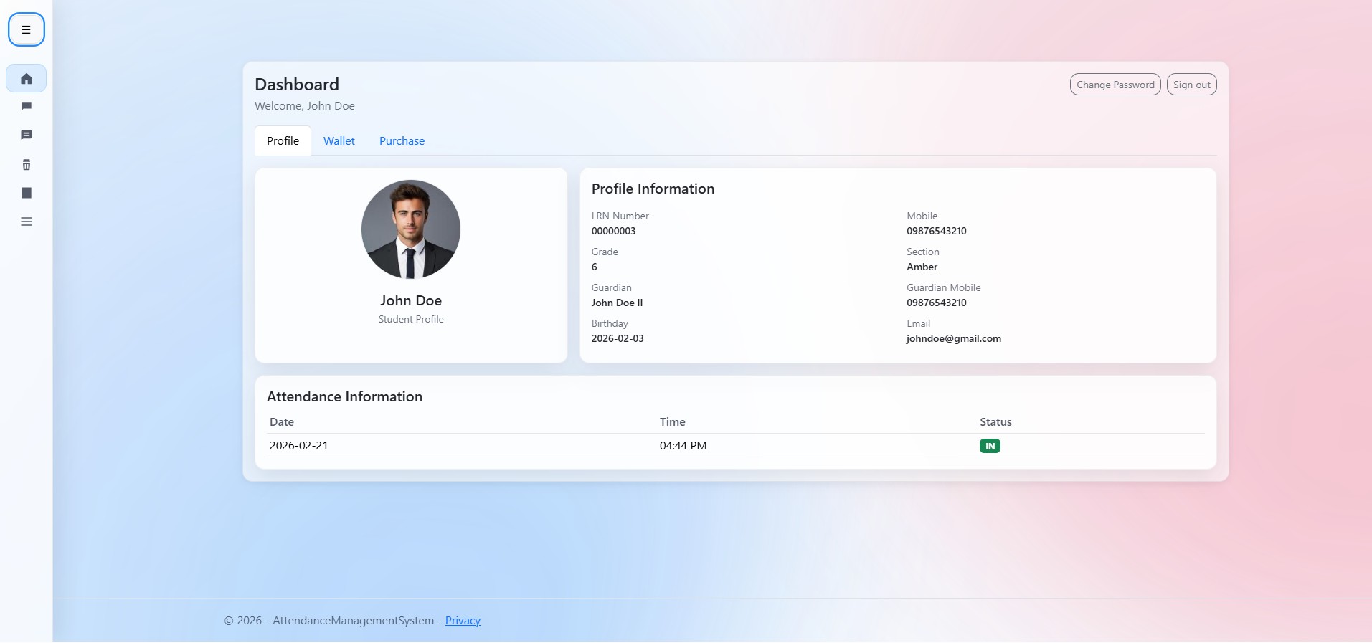
Task: Click the Mobile number value
Action: [937, 231]
